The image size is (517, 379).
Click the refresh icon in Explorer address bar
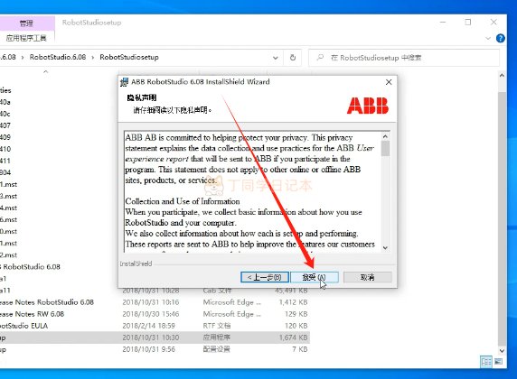tap(293, 58)
